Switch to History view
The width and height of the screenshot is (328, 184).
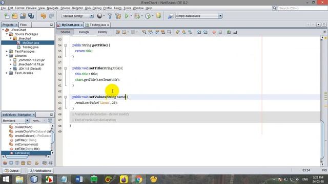(102, 32)
